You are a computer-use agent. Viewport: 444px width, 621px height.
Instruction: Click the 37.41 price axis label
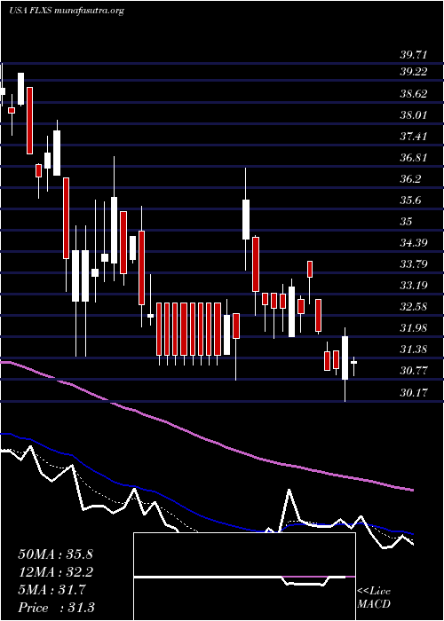[413, 137]
